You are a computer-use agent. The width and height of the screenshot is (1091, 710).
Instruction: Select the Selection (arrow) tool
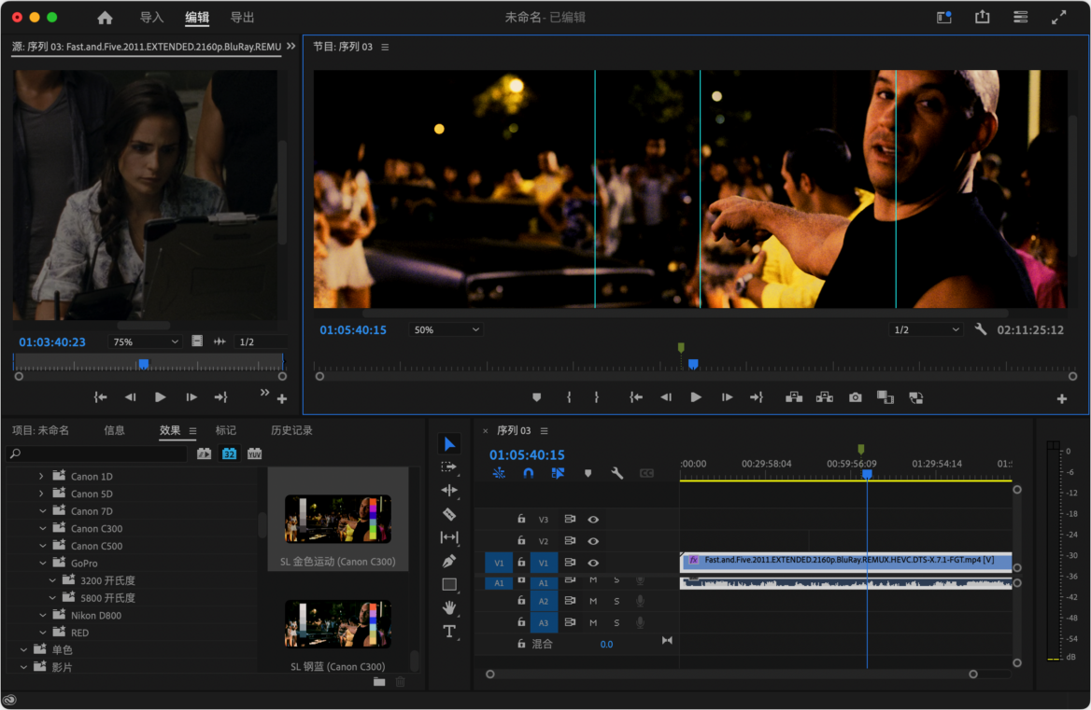click(449, 444)
